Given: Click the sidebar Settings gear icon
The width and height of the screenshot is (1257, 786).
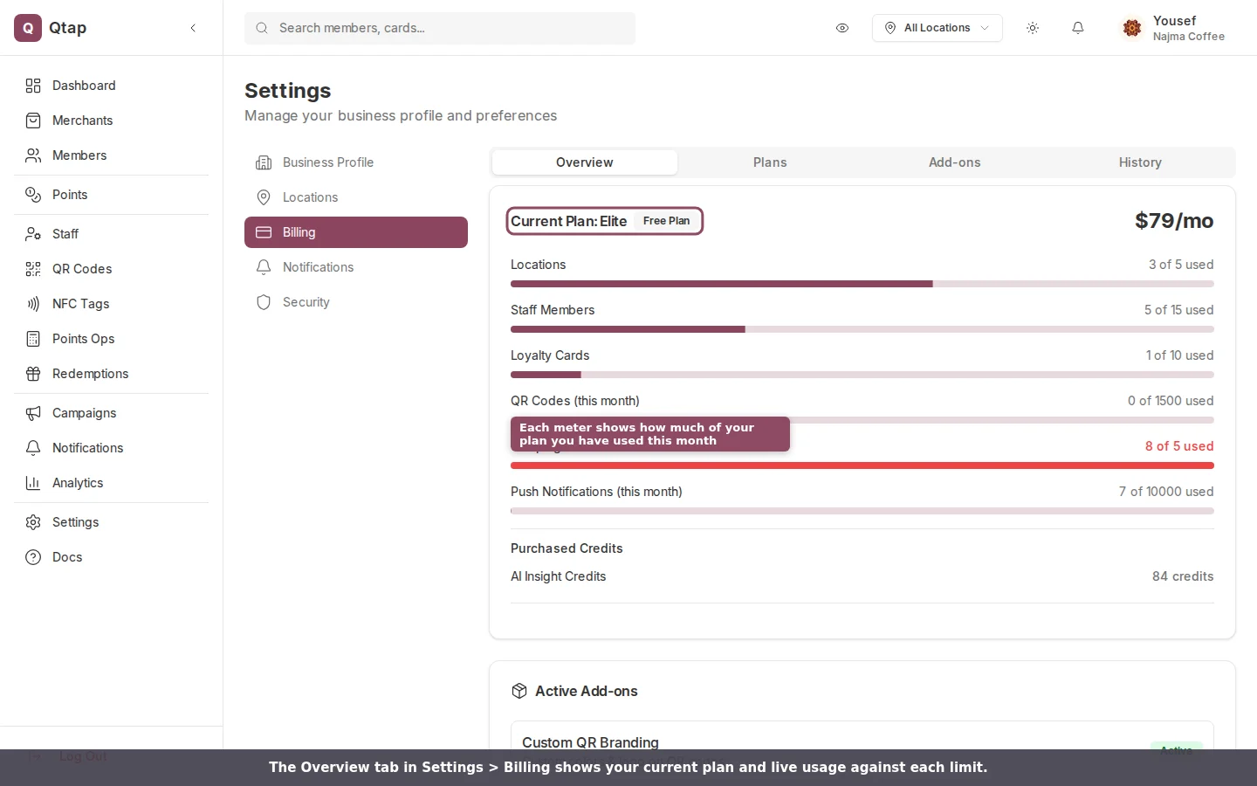Looking at the screenshot, I should 33,522.
